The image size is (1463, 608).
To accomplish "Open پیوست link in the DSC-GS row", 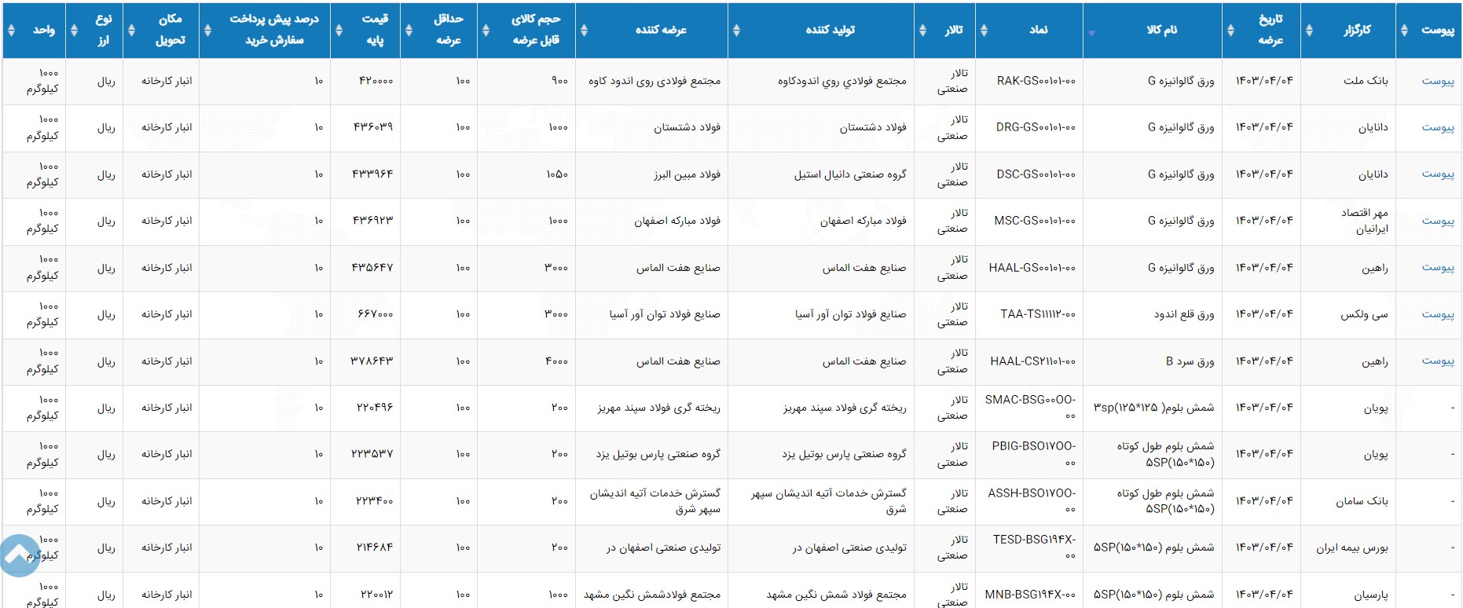I will 1438,174.
